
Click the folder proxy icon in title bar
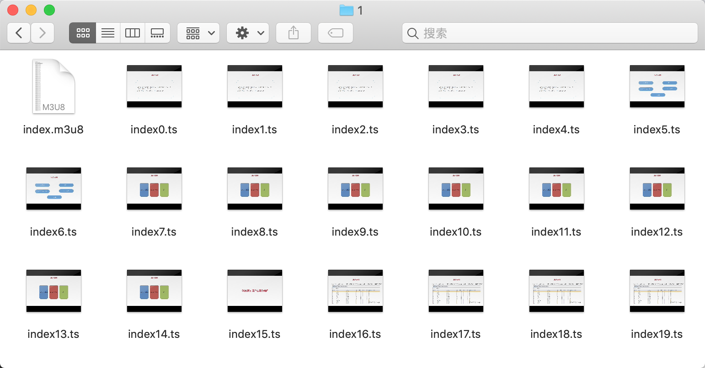coord(347,10)
